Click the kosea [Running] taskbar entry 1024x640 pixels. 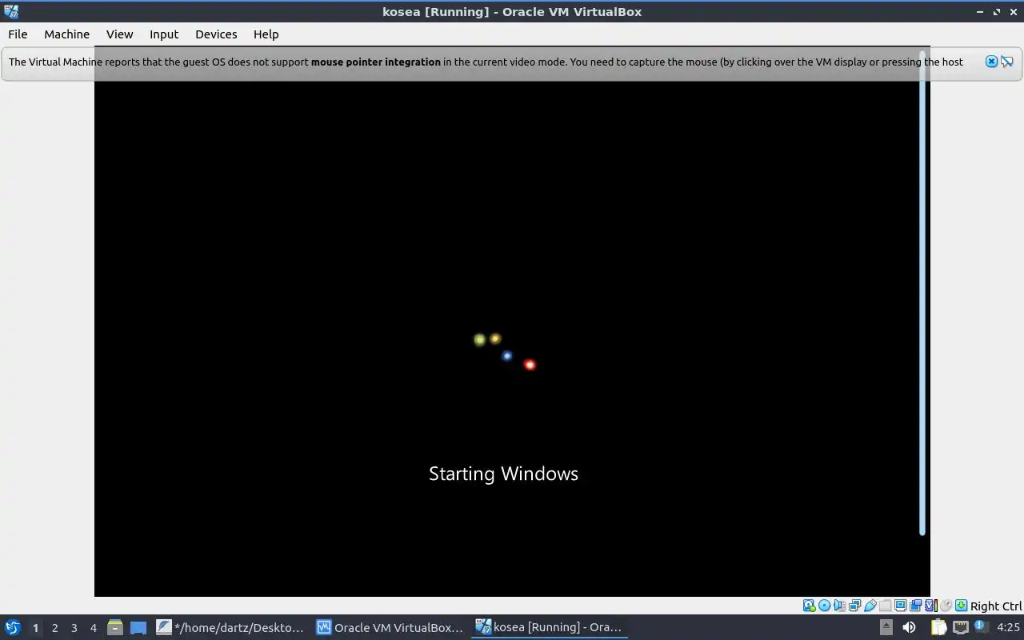coord(549,627)
